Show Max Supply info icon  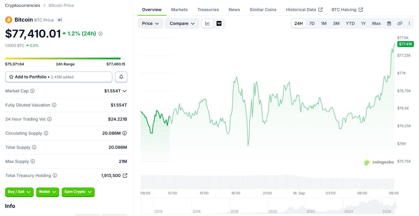[x=33, y=161]
